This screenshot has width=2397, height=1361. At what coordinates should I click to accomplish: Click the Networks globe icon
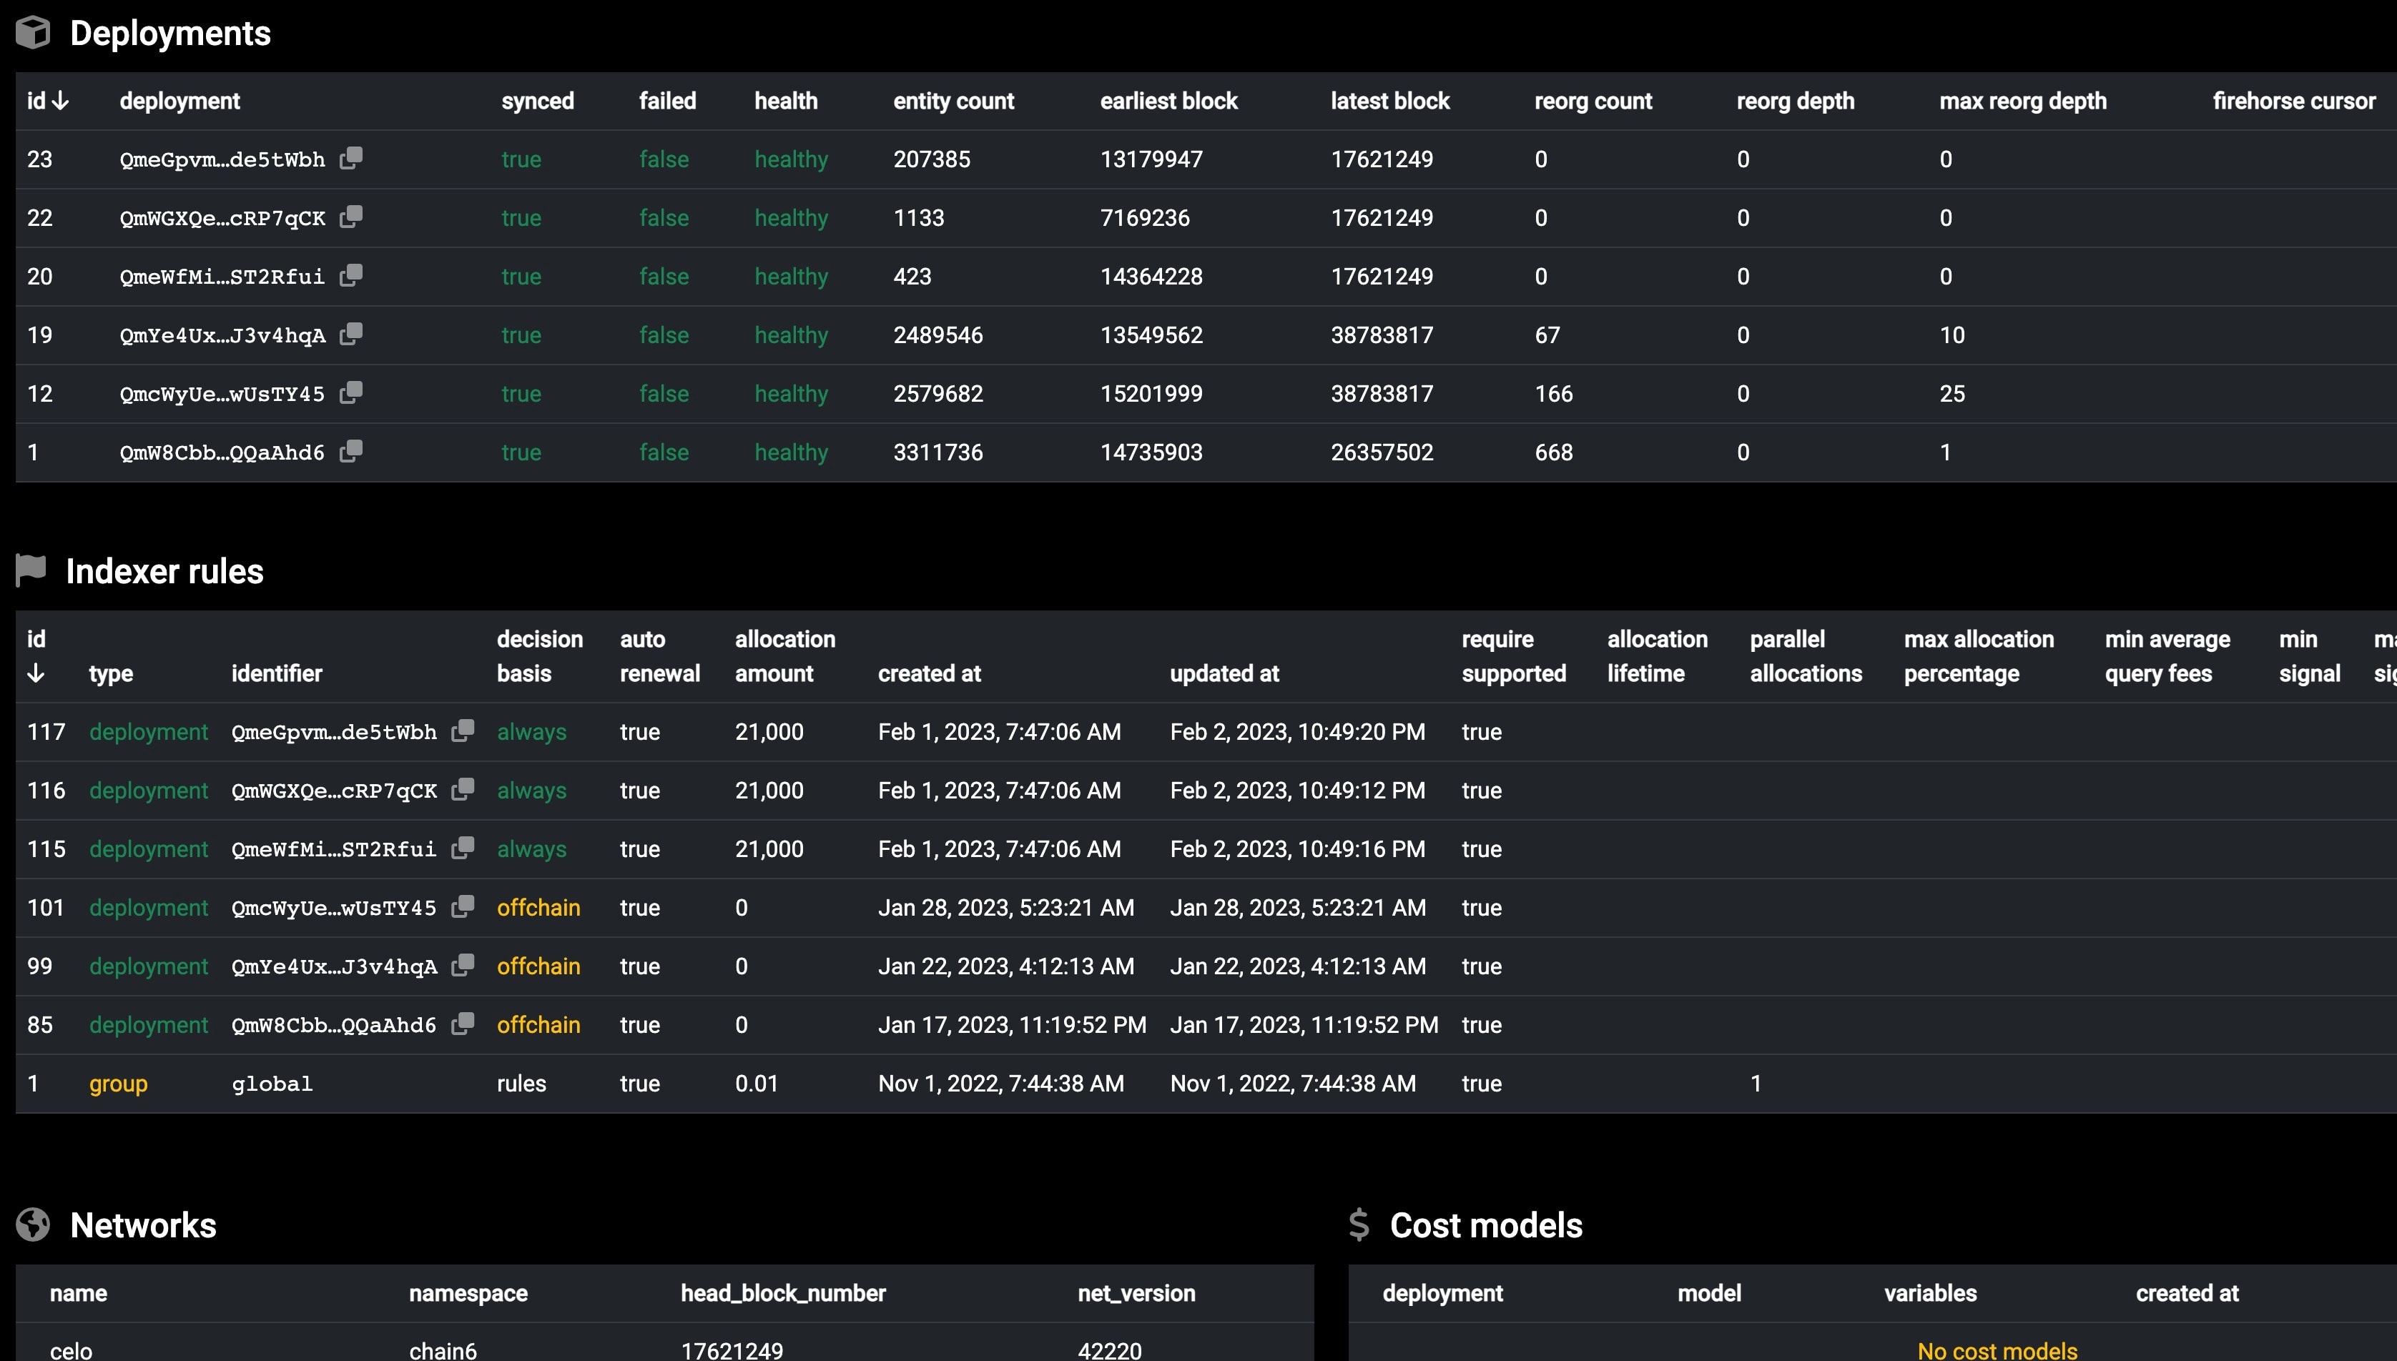(x=34, y=1224)
